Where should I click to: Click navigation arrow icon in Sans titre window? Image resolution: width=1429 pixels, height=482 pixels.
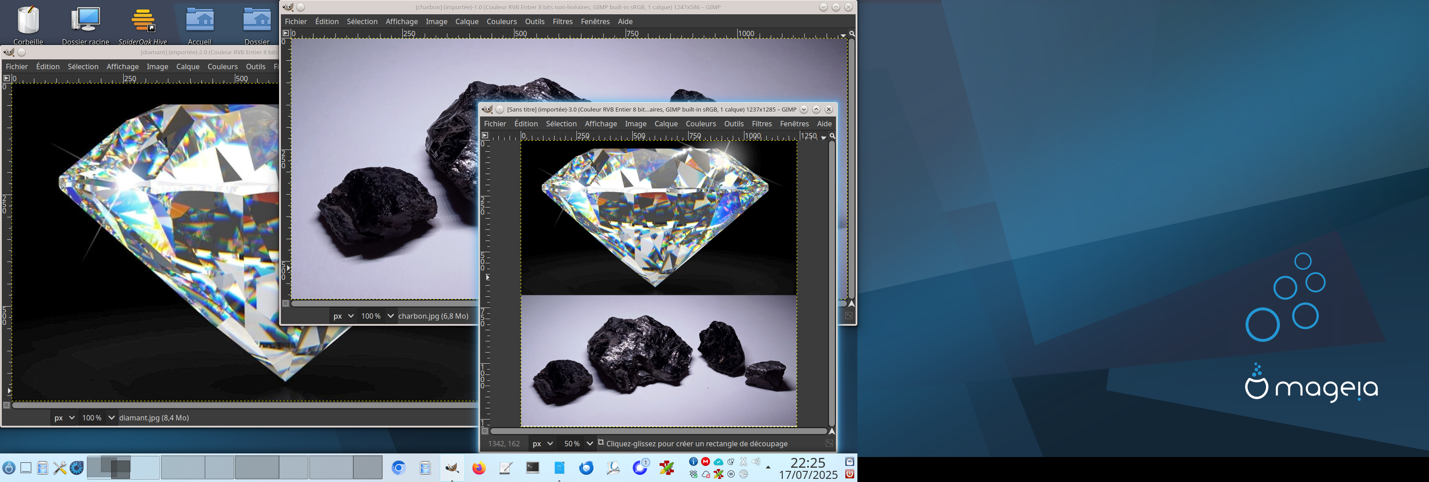(831, 431)
